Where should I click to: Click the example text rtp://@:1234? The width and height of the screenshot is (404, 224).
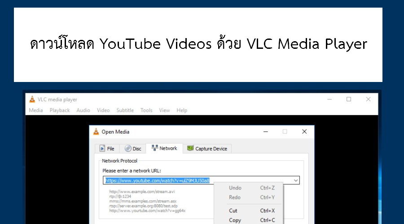tap(120, 197)
